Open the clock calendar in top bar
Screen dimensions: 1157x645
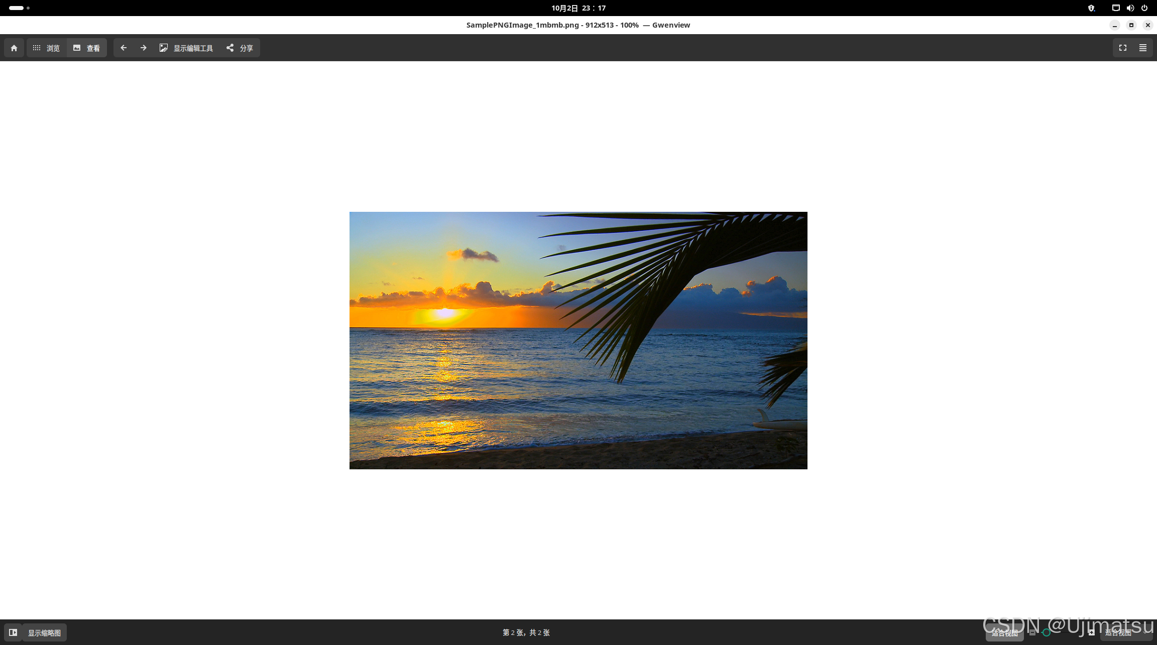578,8
